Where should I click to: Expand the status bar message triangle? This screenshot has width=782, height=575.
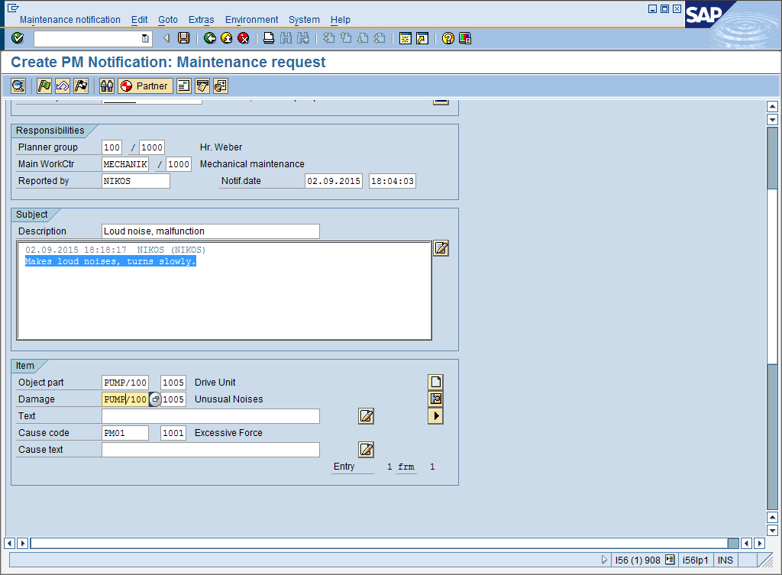coord(605,560)
